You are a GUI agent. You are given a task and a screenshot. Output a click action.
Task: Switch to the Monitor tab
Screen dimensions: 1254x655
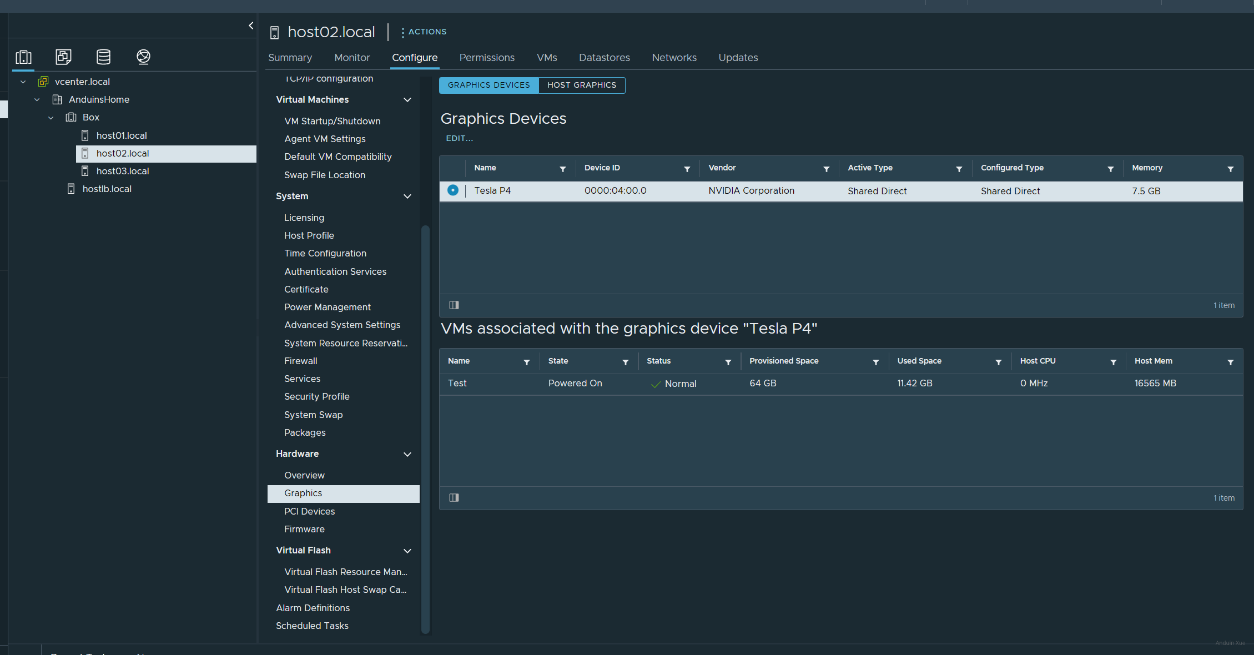(351, 58)
